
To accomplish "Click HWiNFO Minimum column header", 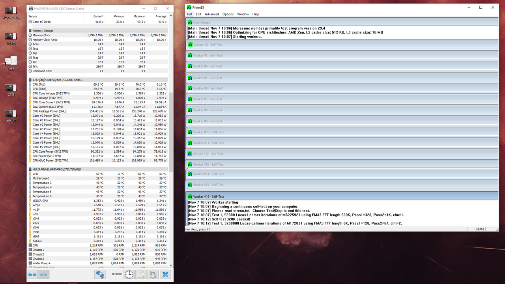I will tap(115, 16).
